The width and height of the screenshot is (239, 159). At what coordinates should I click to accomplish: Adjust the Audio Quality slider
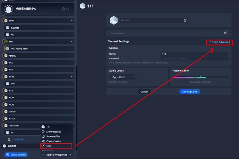201,77
